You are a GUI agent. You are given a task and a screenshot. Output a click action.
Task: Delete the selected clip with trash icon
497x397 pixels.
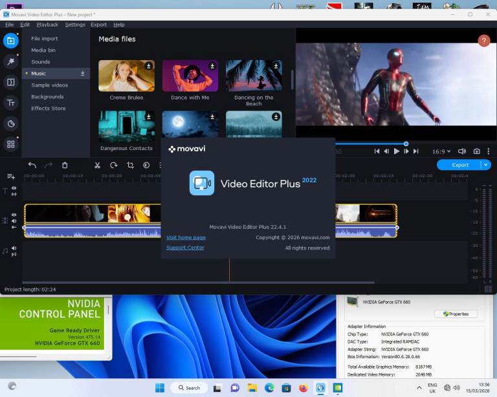point(65,166)
